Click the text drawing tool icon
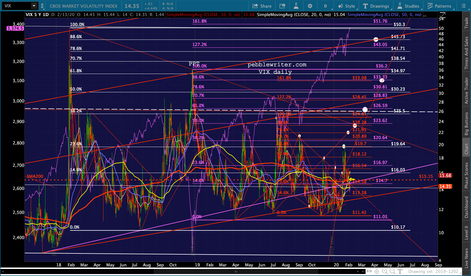Viewport: 471px width, 276px height. pyautogui.click(x=400, y=271)
